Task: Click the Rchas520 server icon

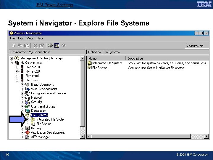Action: pyautogui.click(x=22, y=71)
